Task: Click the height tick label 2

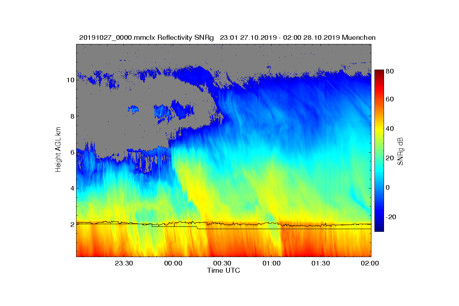Action: pos(72,224)
